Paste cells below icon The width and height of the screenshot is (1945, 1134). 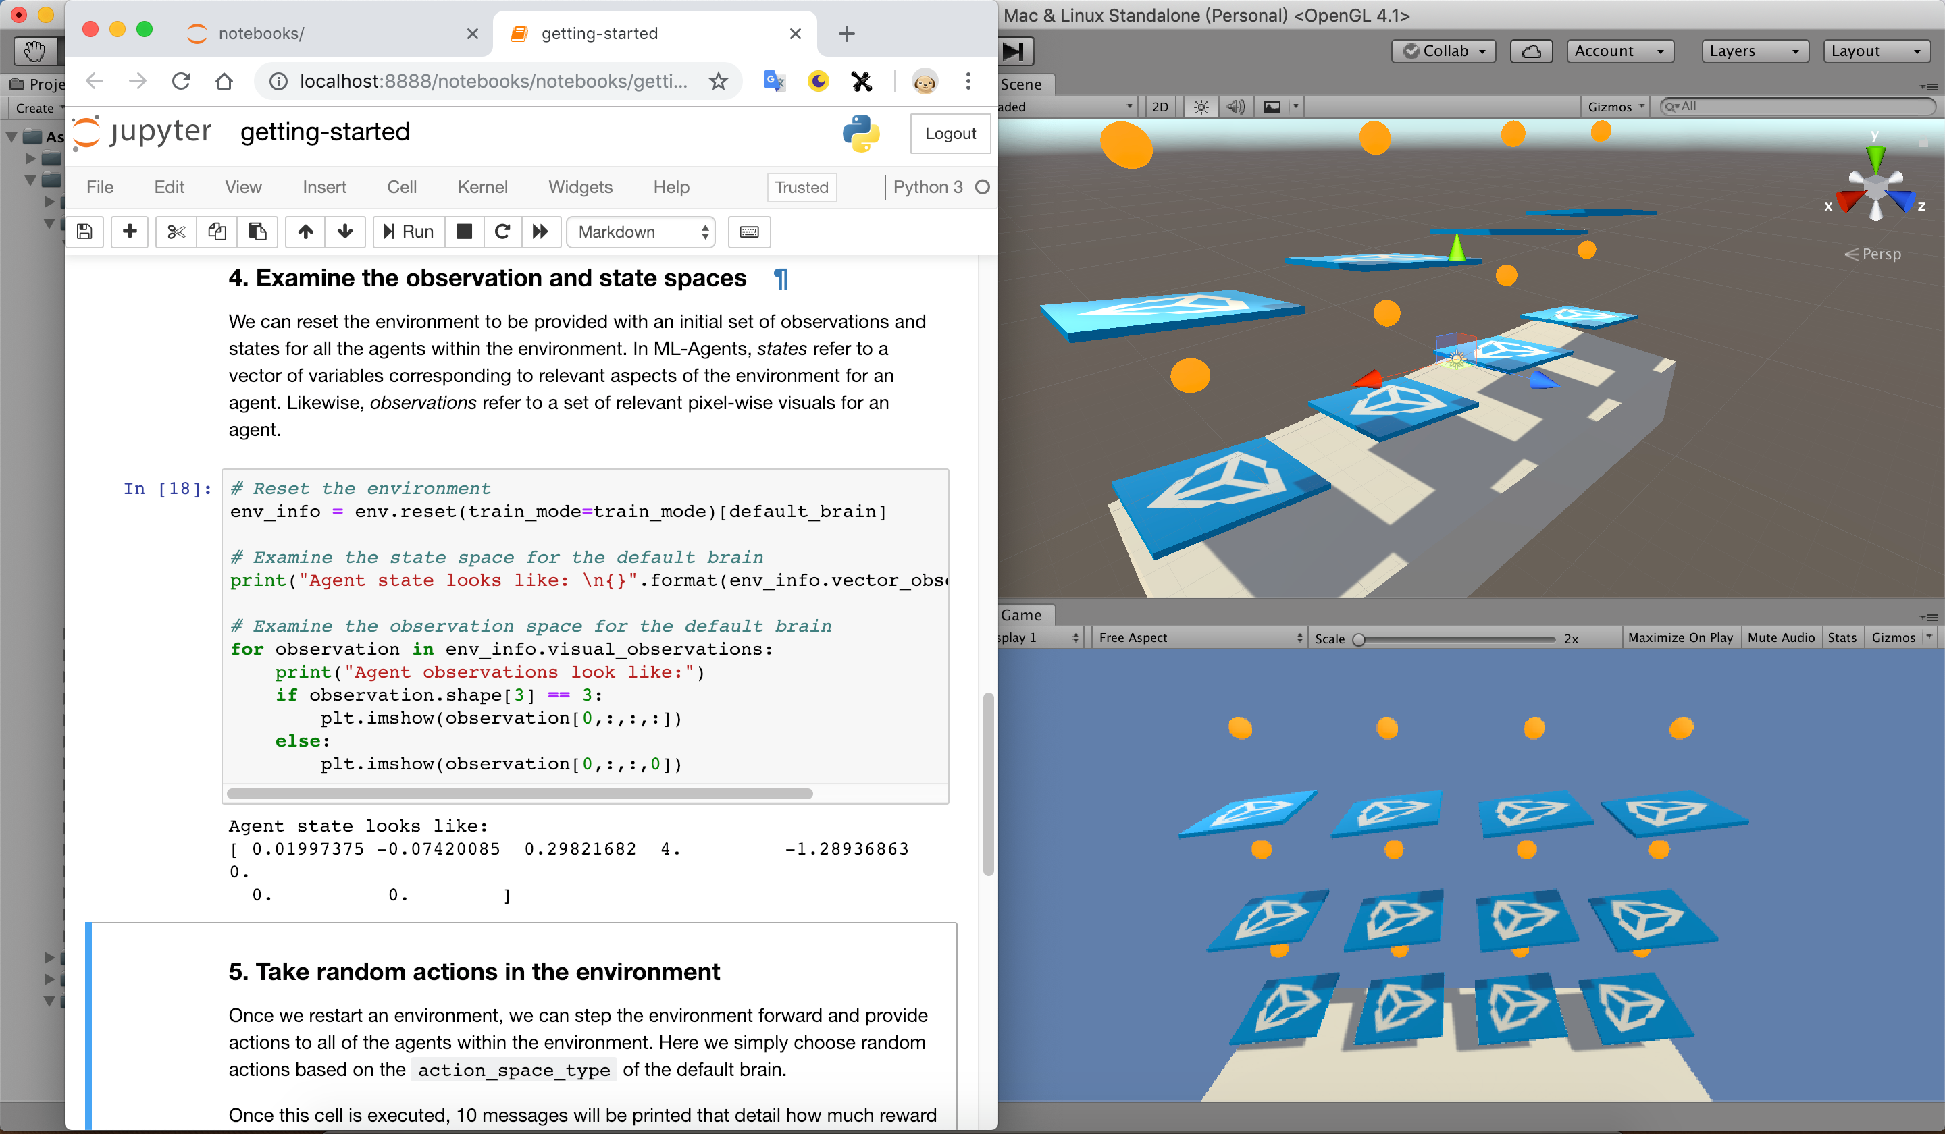pyautogui.click(x=257, y=232)
